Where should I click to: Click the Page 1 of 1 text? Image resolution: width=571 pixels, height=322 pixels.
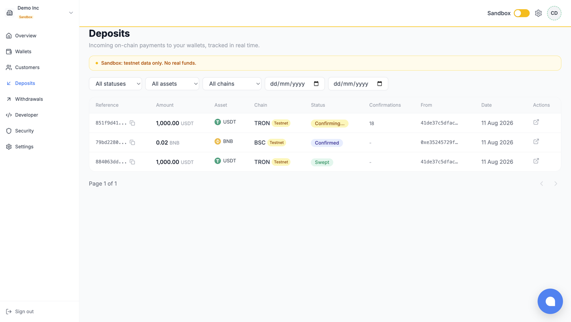coord(103,184)
